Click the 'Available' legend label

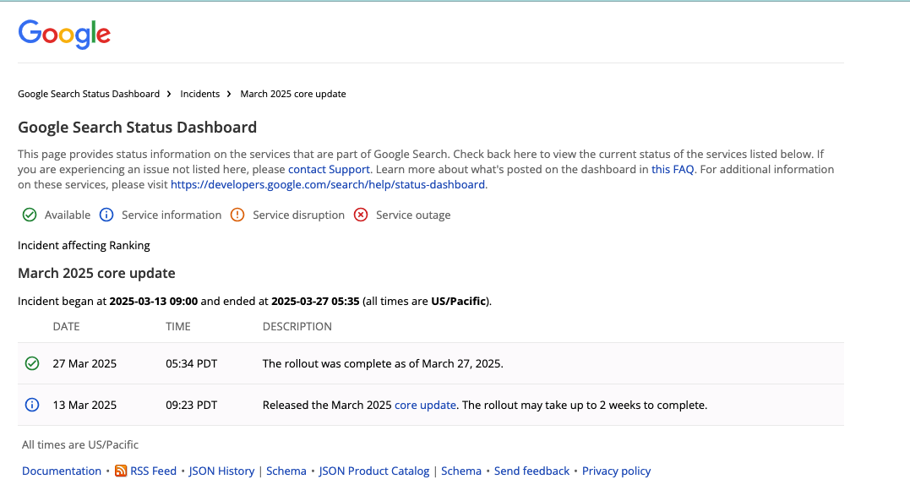[68, 215]
